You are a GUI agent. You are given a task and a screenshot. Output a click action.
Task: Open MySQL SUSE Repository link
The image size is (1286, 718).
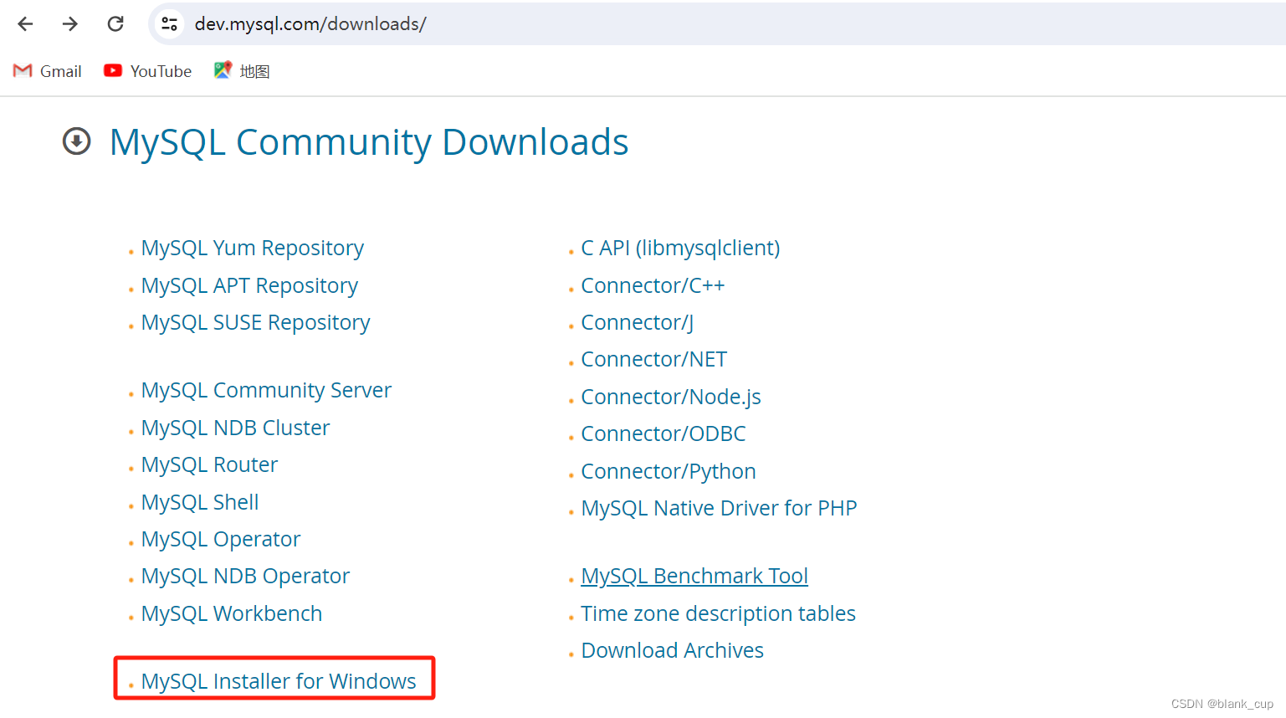255,322
